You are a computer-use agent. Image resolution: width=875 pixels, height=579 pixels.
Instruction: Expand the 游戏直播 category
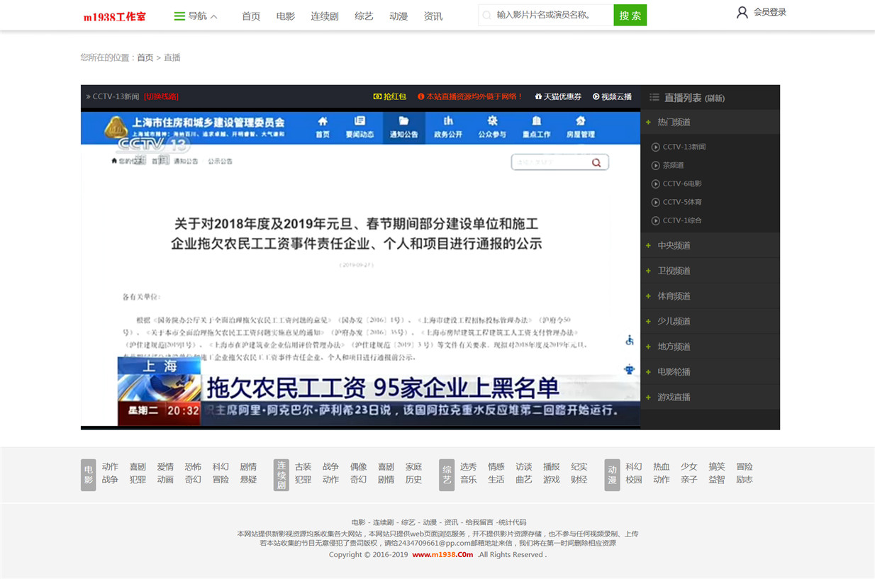click(710, 397)
